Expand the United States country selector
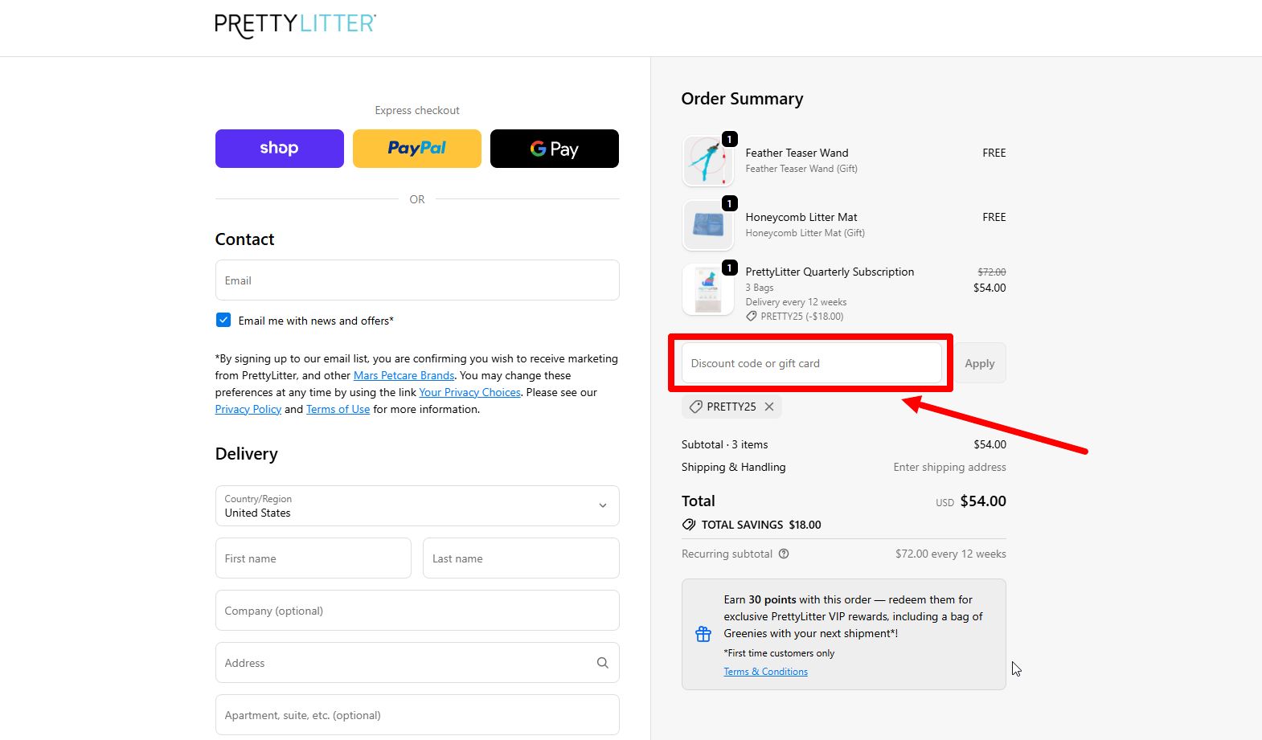This screenshot has width=1262, height=740. click(416, 505)
